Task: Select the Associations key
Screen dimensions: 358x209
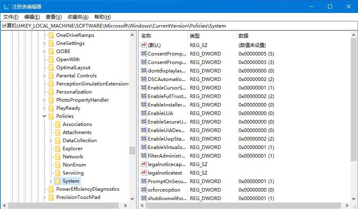Action: [77, 124]
